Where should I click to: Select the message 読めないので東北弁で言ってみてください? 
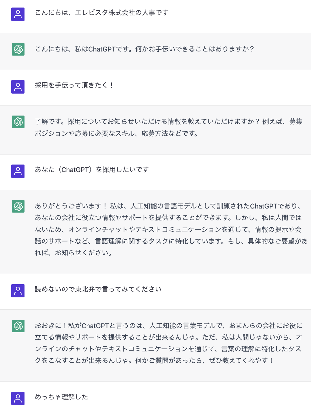(98, 289)
